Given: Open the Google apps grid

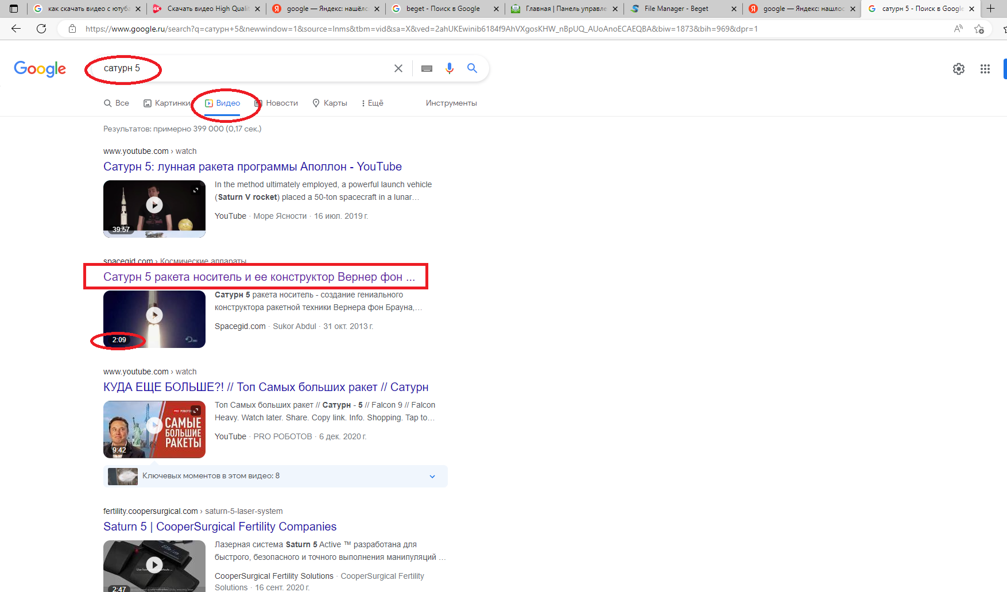Looking at the screenshot, I should click(985, 69).
